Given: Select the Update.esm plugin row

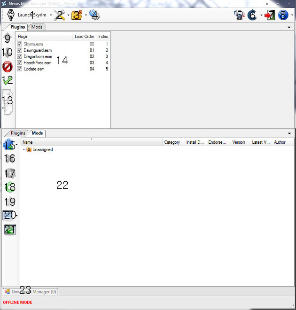Looking at the screenshot, I should coord(63,69).
